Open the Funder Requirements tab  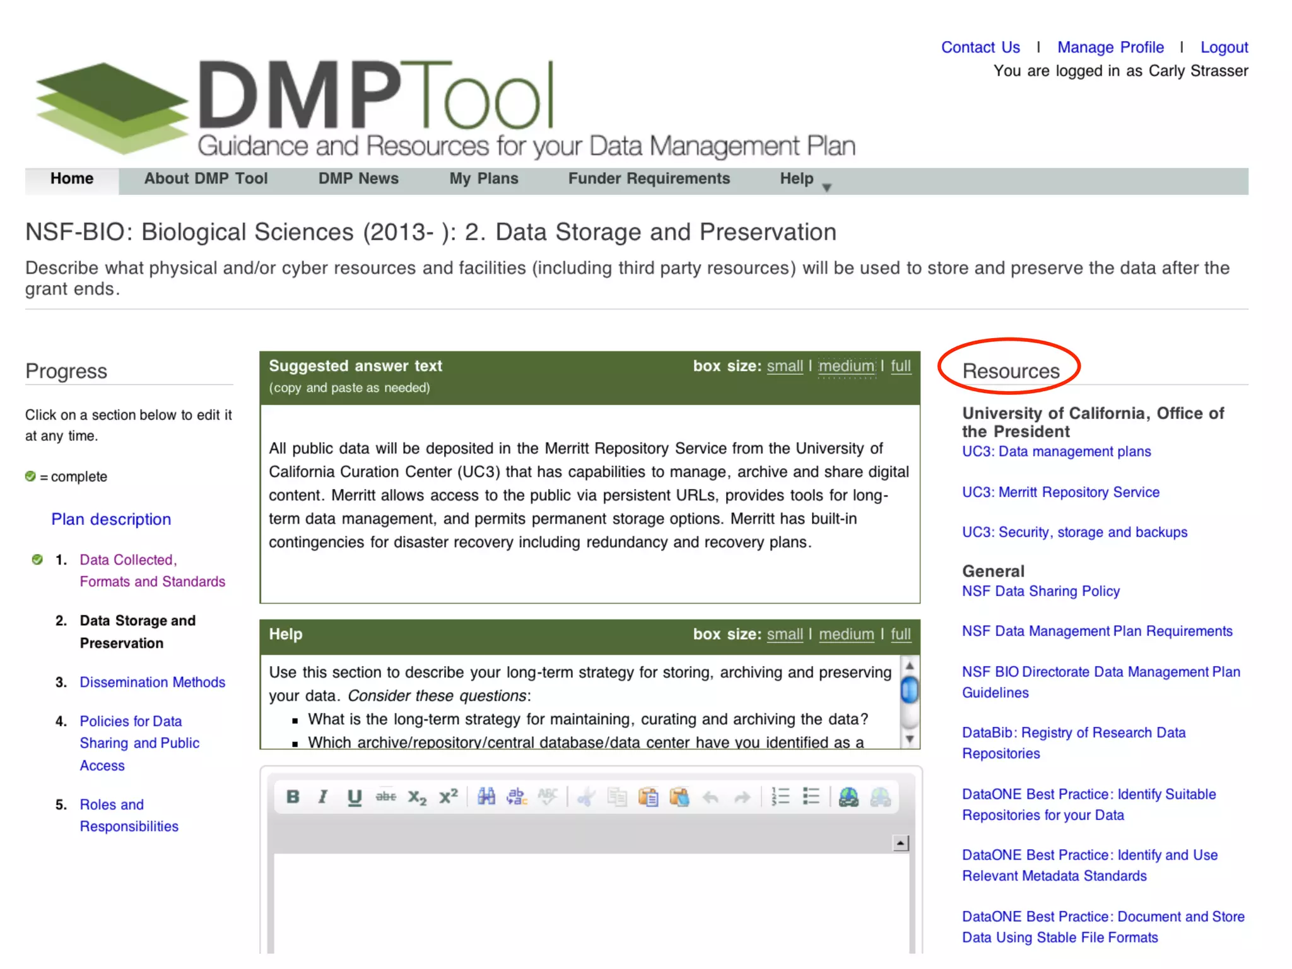click(649, 179)
